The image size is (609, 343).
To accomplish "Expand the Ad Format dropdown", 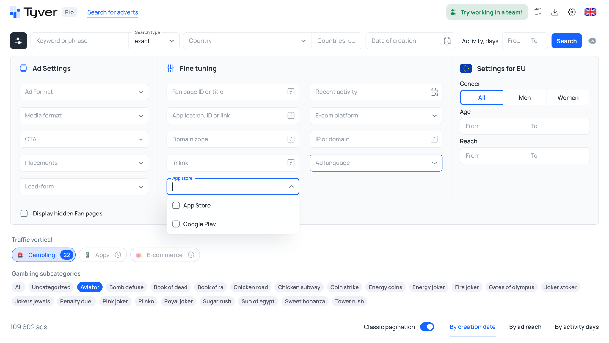I will [84, 92].
